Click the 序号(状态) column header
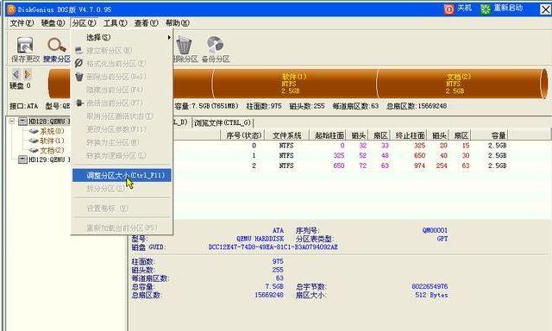The height and width of the screenshot is (331, 552). (243, 135)
